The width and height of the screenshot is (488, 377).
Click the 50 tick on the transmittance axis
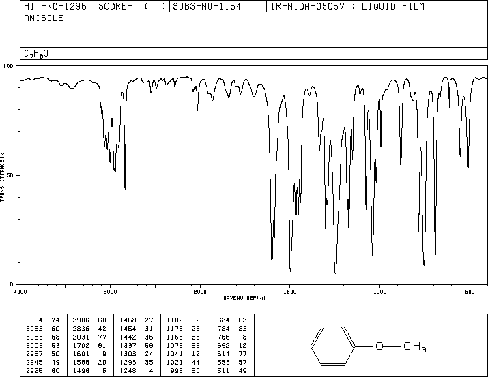point(11,175)
